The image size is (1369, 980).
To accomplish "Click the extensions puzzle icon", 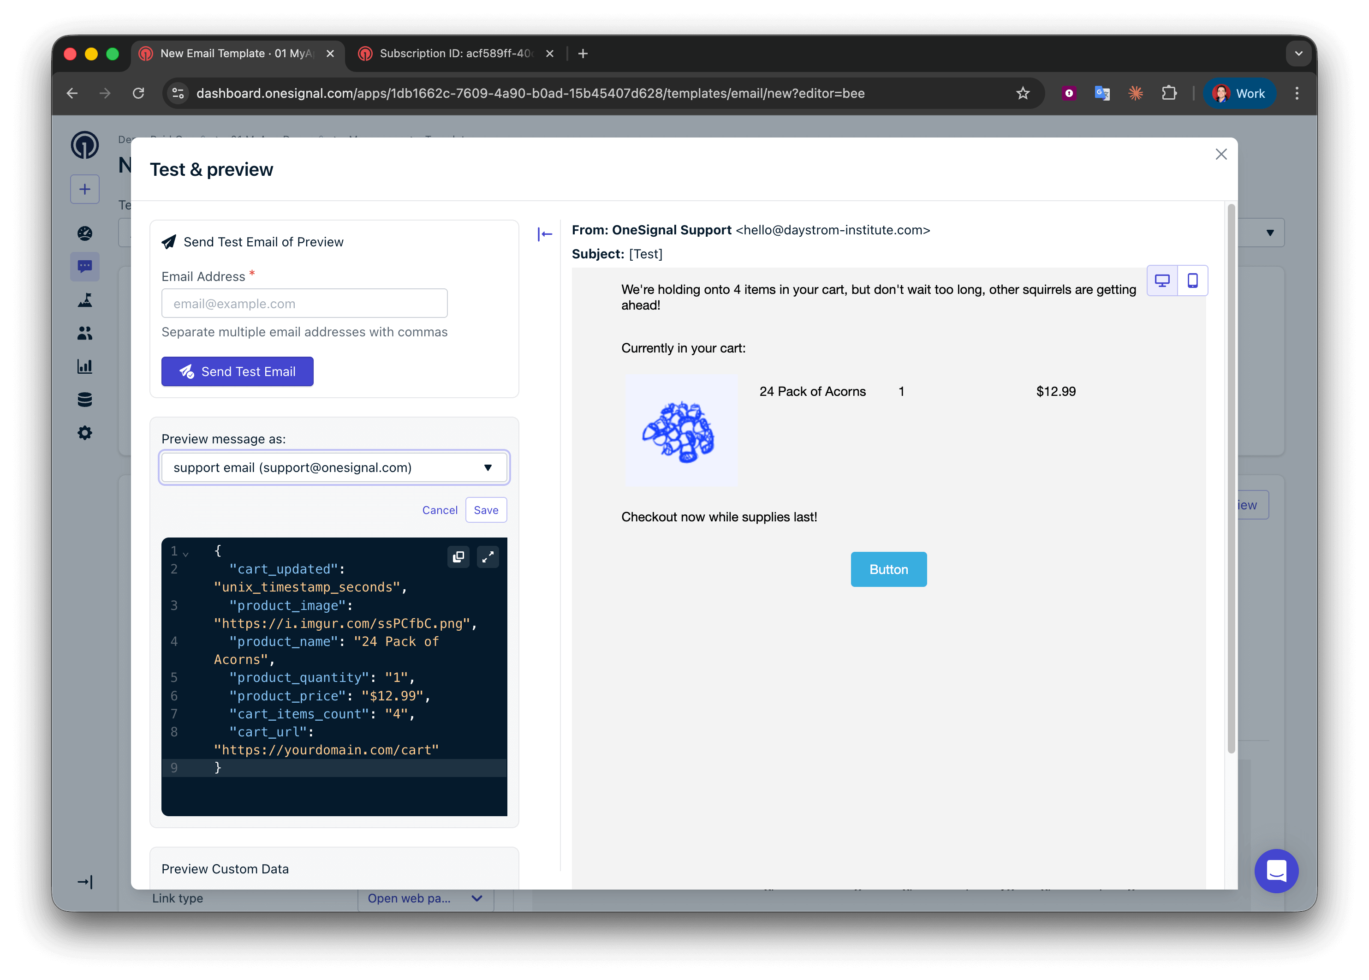I will pos(1169,94).
